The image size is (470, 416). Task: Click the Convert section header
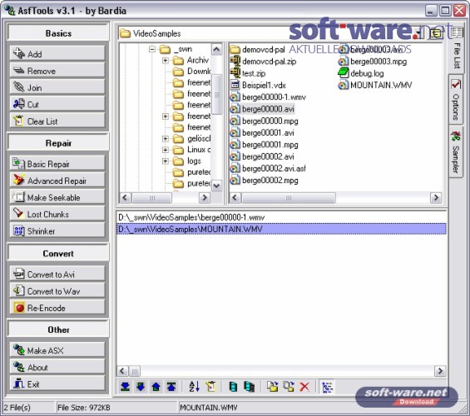click(x=58, y=253)
